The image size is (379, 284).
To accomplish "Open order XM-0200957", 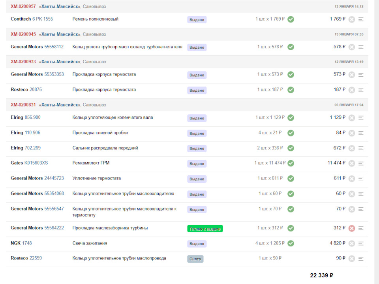I will tap(23, 7).
